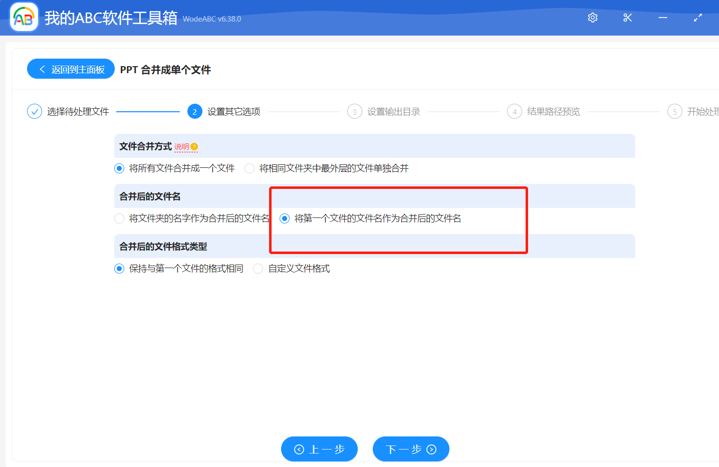719x467 pixels.
Task: Enable 自定义文件格式 option
Action: pyautogui.click(x=258, y=268)
